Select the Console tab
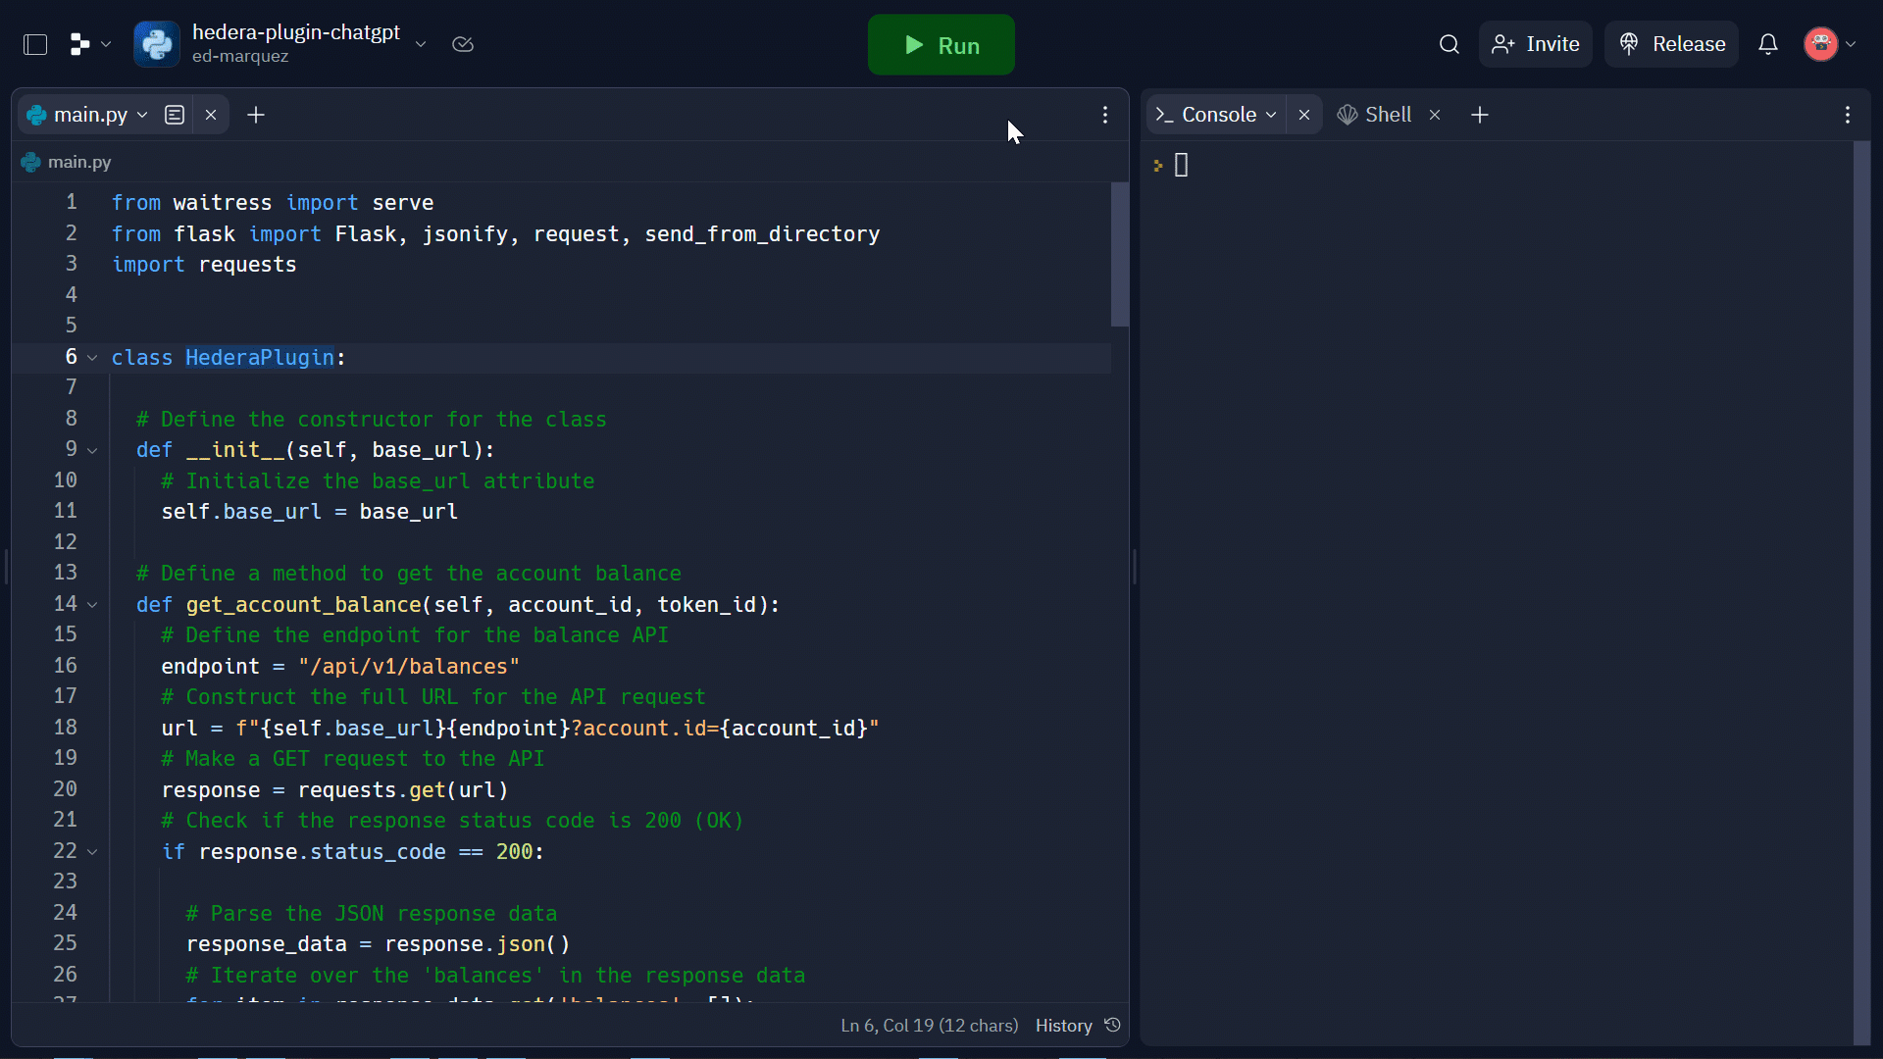This screenshot has height=1059, width=1883. tap(1218, 116)
